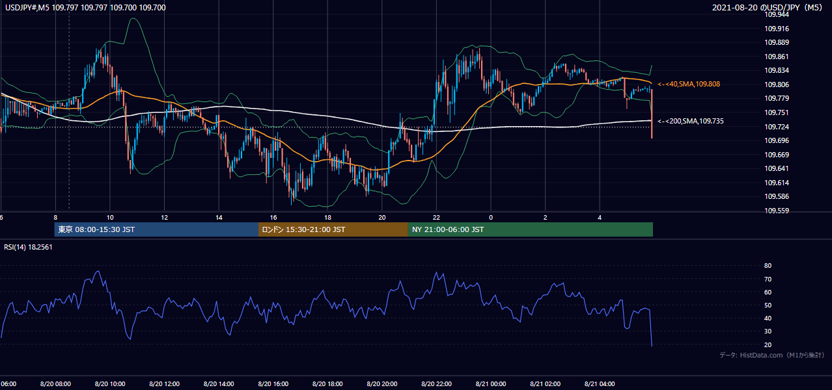This screenshot has width=832, height=390.
Task: Click price axis value 109.806
Action: point(777,84)
